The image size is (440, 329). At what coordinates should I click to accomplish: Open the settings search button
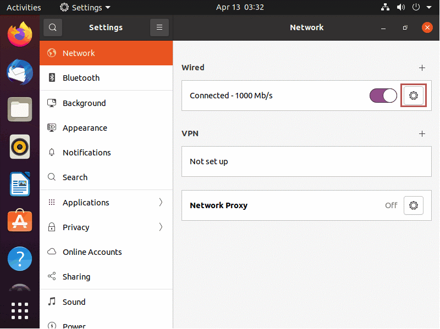click(x=52, y=27)
